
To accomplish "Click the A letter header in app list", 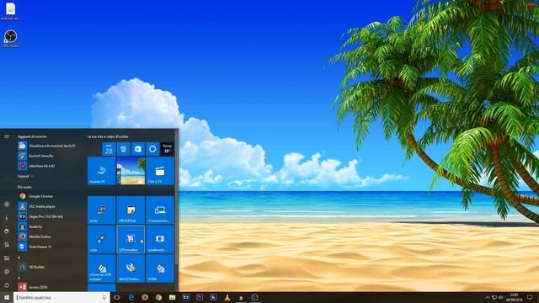I will pos(19,278).
